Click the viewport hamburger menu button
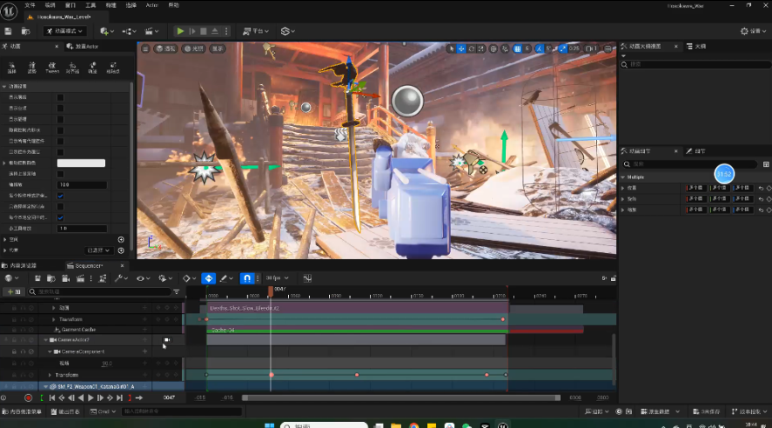Image resolution: width=772 pixels, height=428 pixels. click(x=145, y=48)
